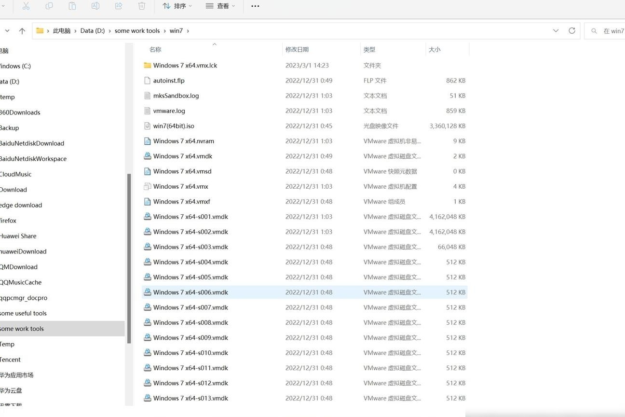
Task: Select file name Windows 7 x64-s010.vmdk
Action: click(190, 352)
